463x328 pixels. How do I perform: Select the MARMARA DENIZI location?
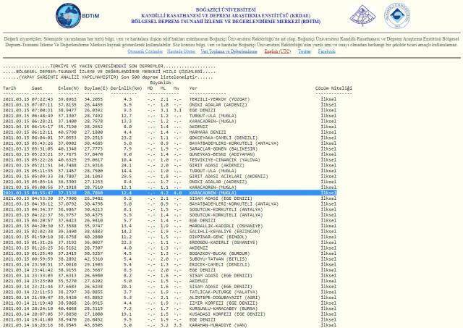(x=208, y=133)
